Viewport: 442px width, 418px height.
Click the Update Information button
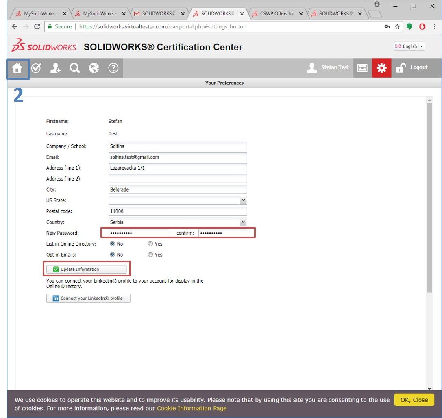[x=87, y=269]
